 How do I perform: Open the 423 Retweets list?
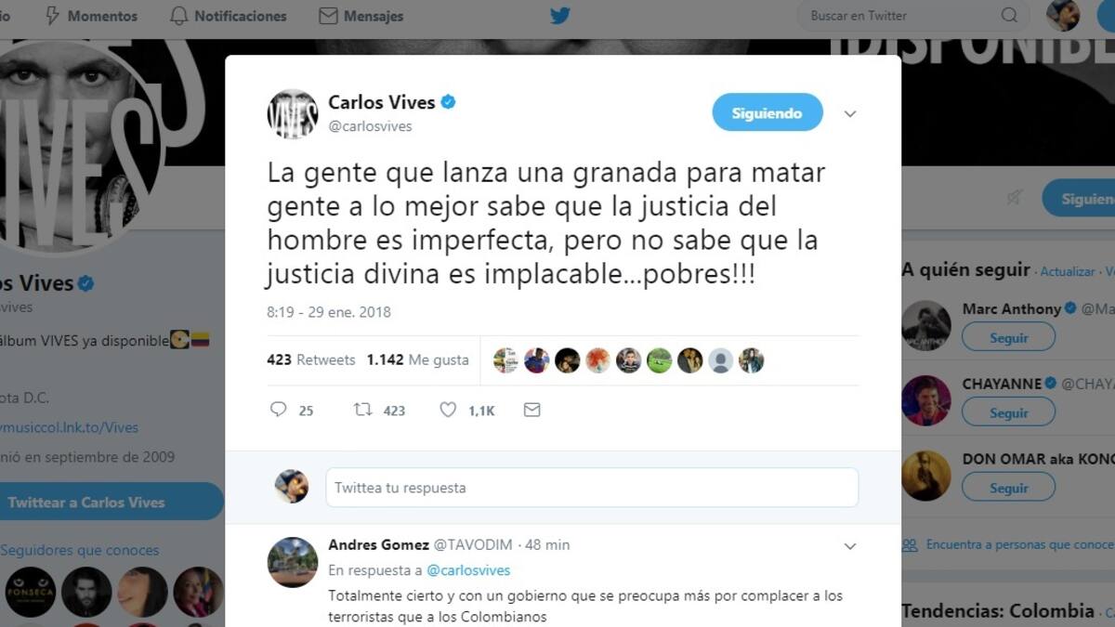[x=310, y=359]
